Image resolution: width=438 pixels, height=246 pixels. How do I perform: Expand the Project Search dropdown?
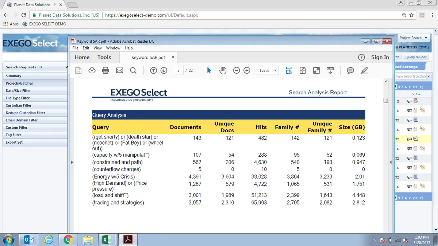(x=414, y=38)
